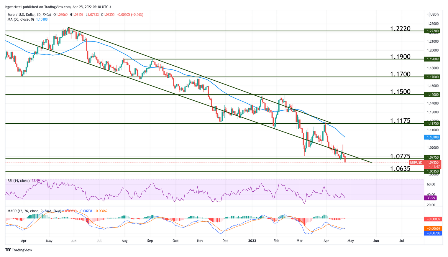Click the 1.23000 price axis label
The width and height of the screenshot is (448, 257).
[433, 24]
